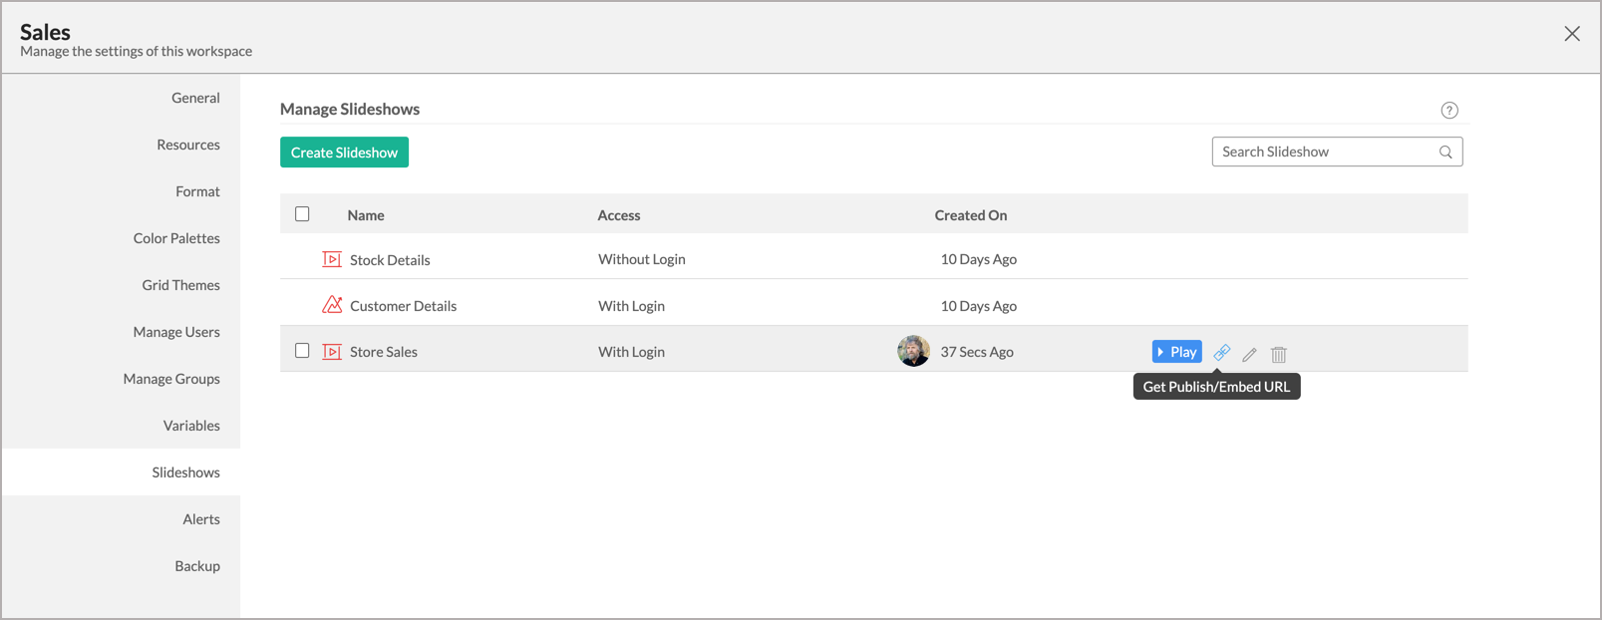Click the magnifier icon in the search box
The image size is (1602, 620).
[x=1445, y=153]
